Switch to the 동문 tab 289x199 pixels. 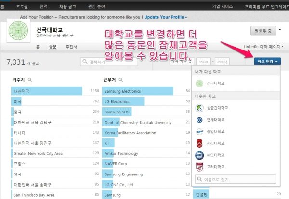[53, 47]
